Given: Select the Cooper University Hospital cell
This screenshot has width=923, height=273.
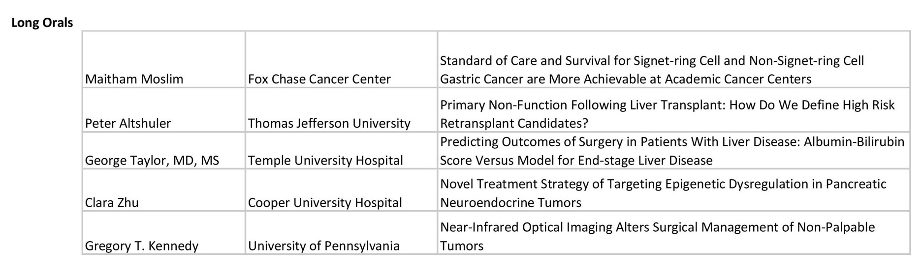Looking at the screenshot, I should (x=341, y=191).
